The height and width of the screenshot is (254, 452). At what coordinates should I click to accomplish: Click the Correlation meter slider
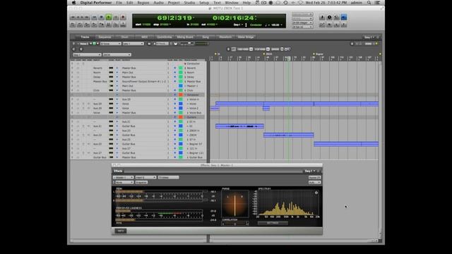pos(235,224)
